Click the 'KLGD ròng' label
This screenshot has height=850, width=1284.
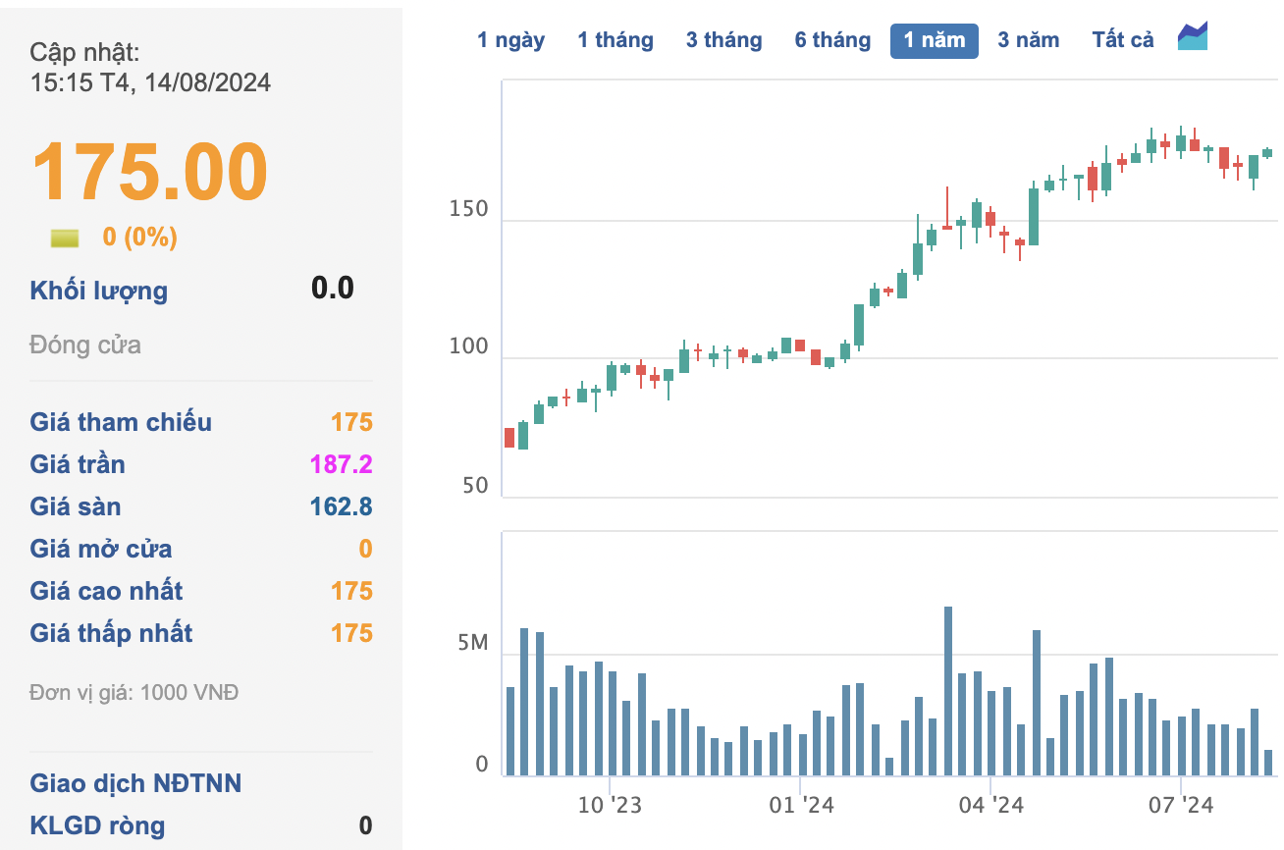[x=97, y=825]
